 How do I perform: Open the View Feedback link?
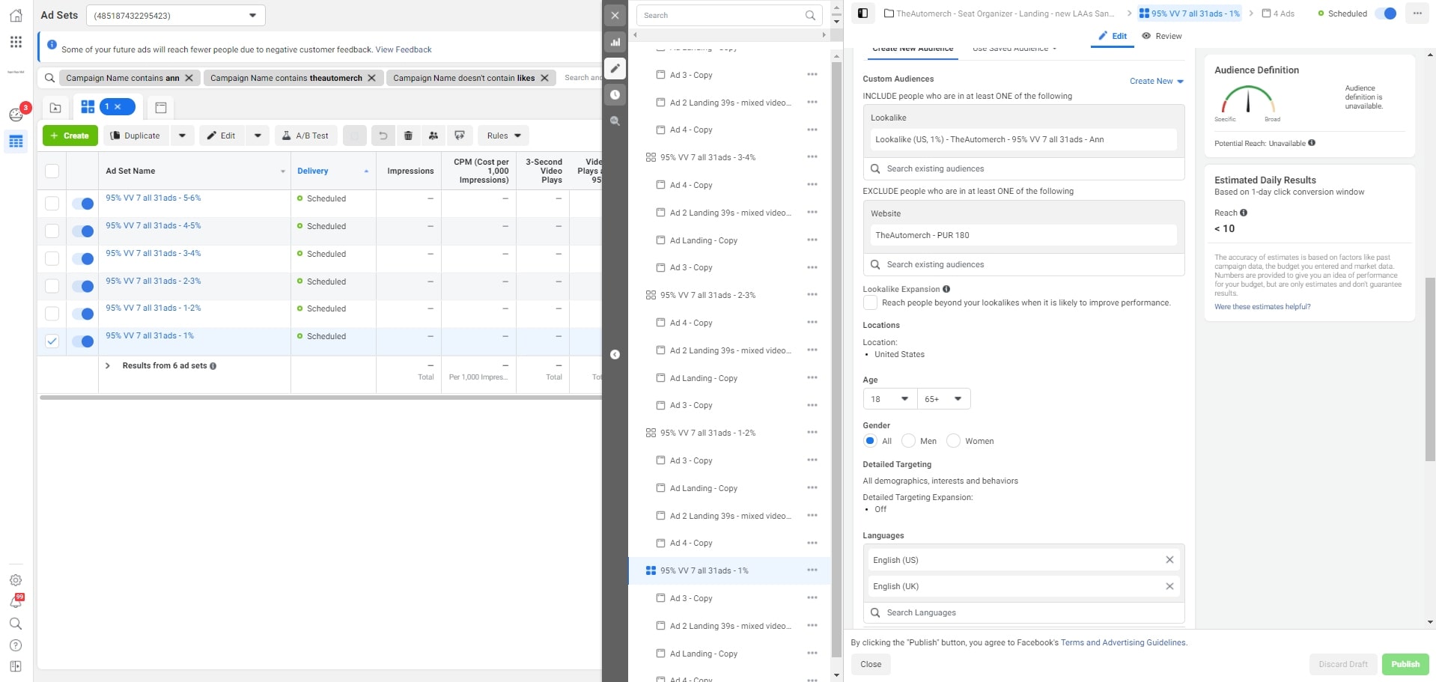(x=404, y=49)
